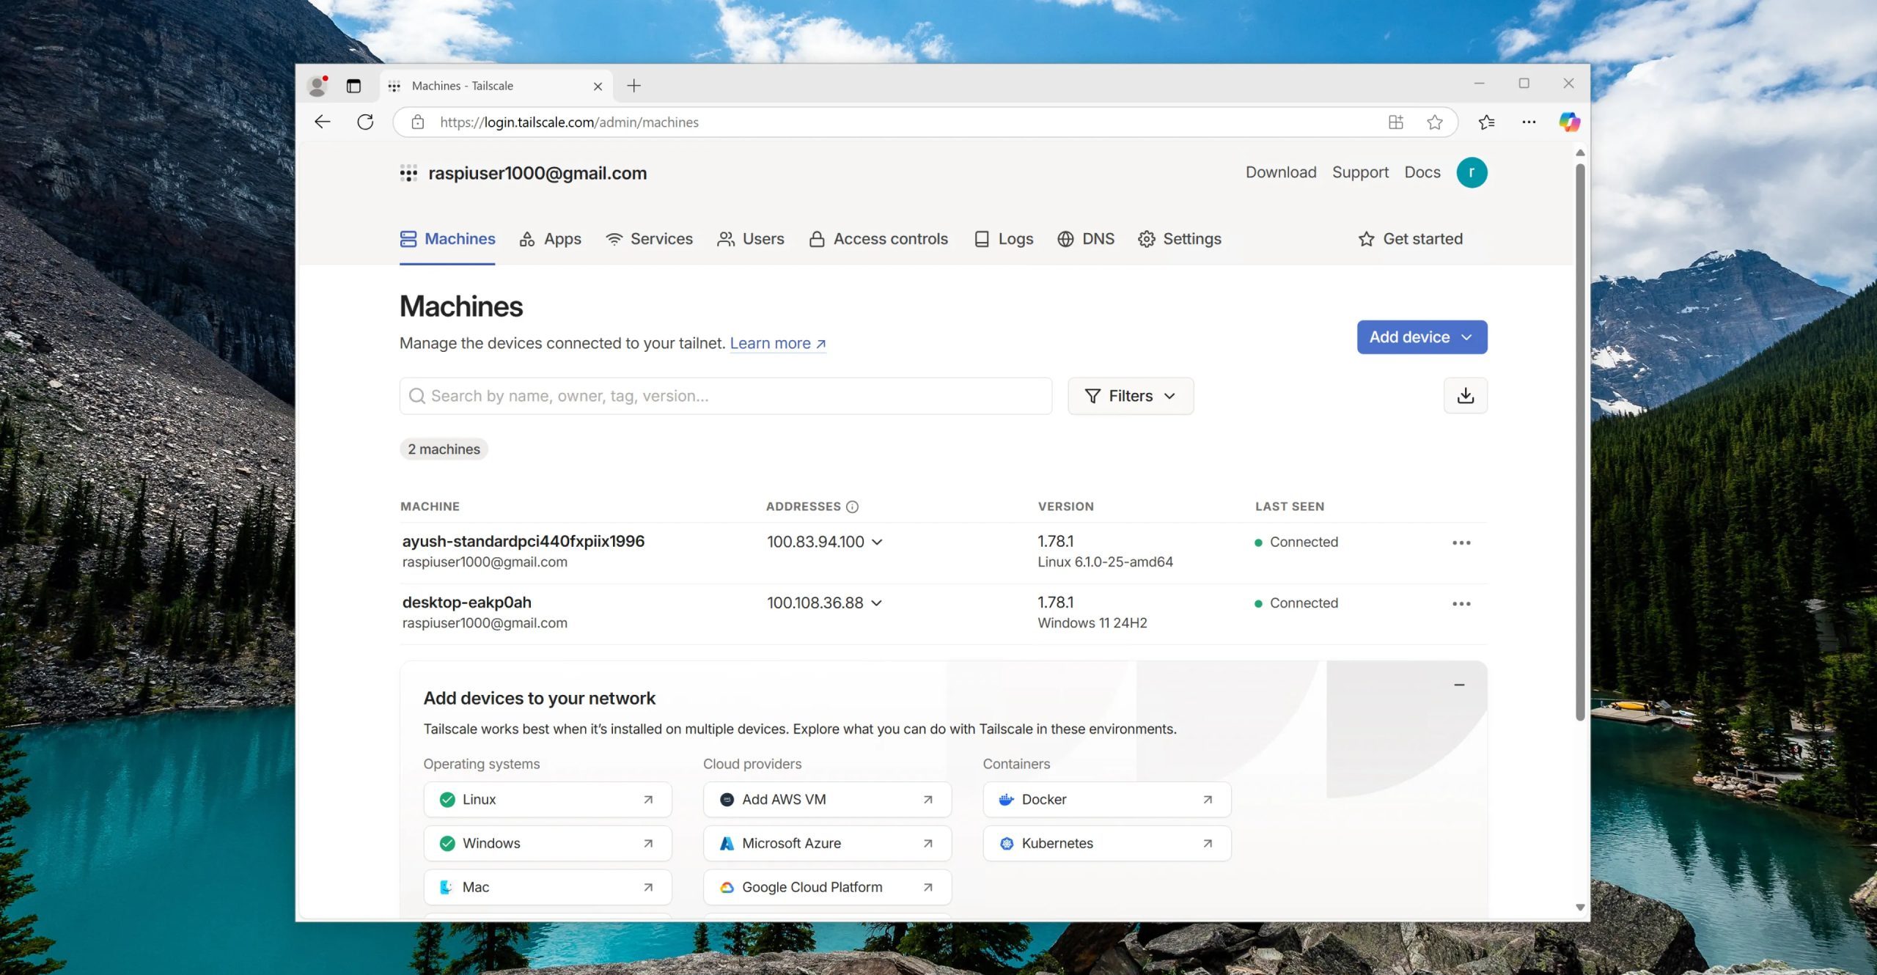The image size is (1877, 975).
Task: Open options menu for desktop-eakp0ah
Action: (x=1461, y=603)
